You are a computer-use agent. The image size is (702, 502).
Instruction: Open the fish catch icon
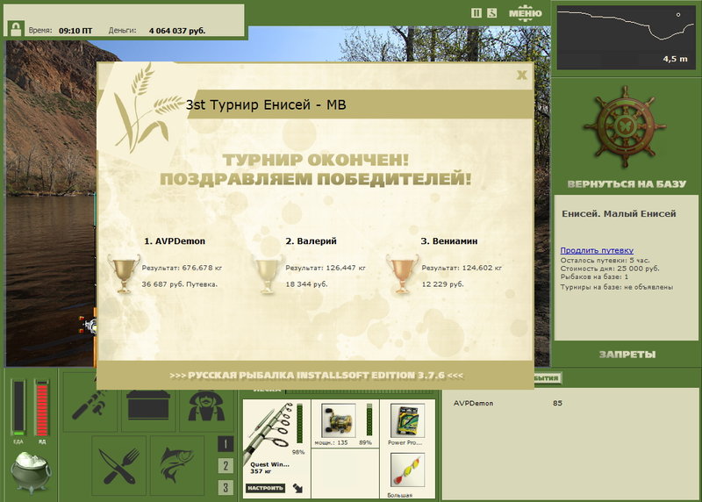click(177, 466)
